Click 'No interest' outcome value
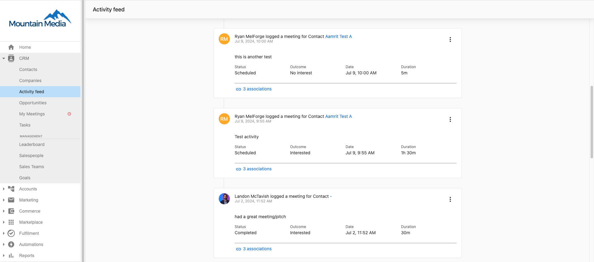Viewport: 594px width, 262px height. click(x=301, y=73)
